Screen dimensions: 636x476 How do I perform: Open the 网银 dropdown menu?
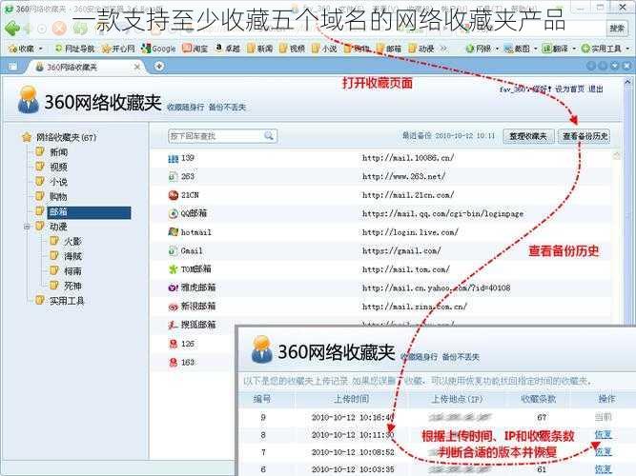pos(482,49)
